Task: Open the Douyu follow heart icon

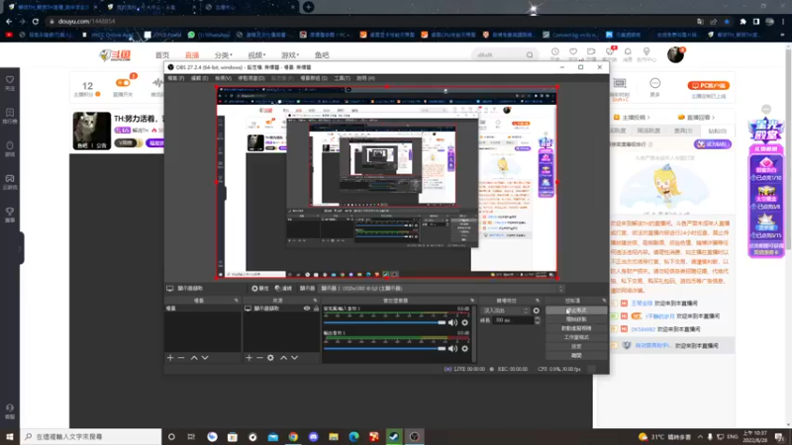Action: pos(573,52)
